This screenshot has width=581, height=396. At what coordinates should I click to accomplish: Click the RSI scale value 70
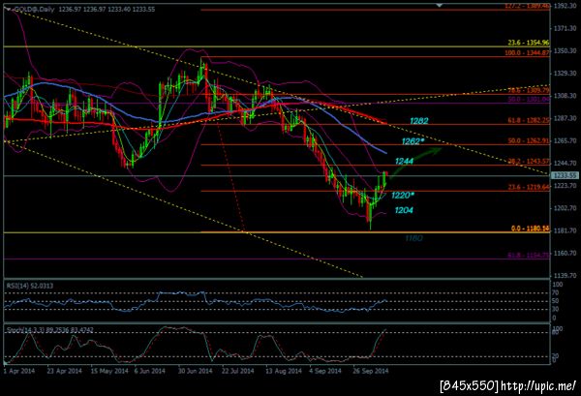(556, 293)
